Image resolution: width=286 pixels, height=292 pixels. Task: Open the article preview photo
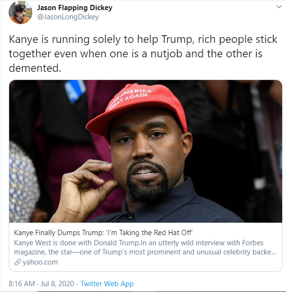pos(146,151)
